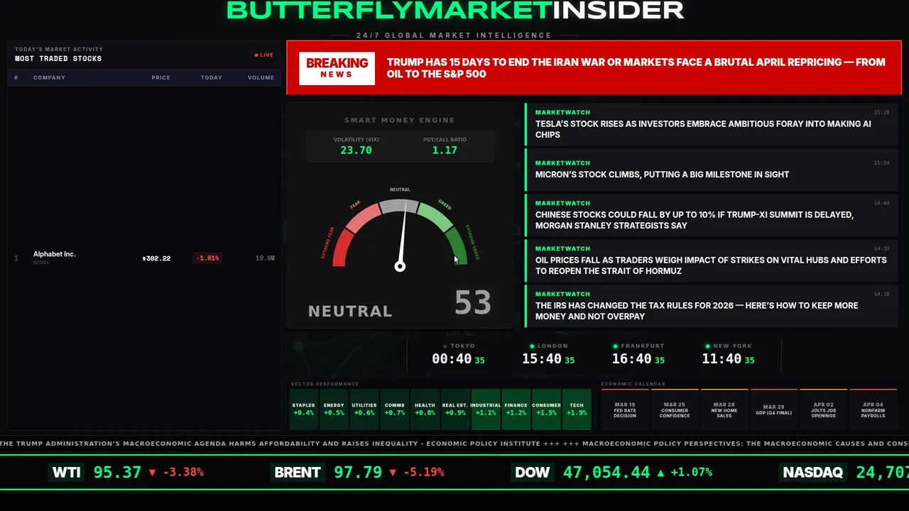Viewport: 909px width, 511px height.
Task: Click the DOW value 47,054.44
Action: pos(606,472)
